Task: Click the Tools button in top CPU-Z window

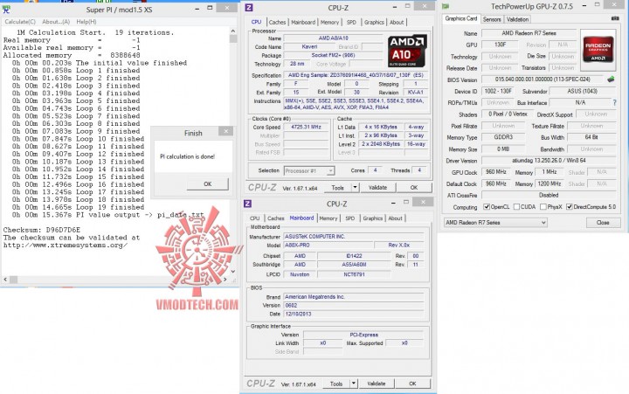Action: (x=337, y=187)
